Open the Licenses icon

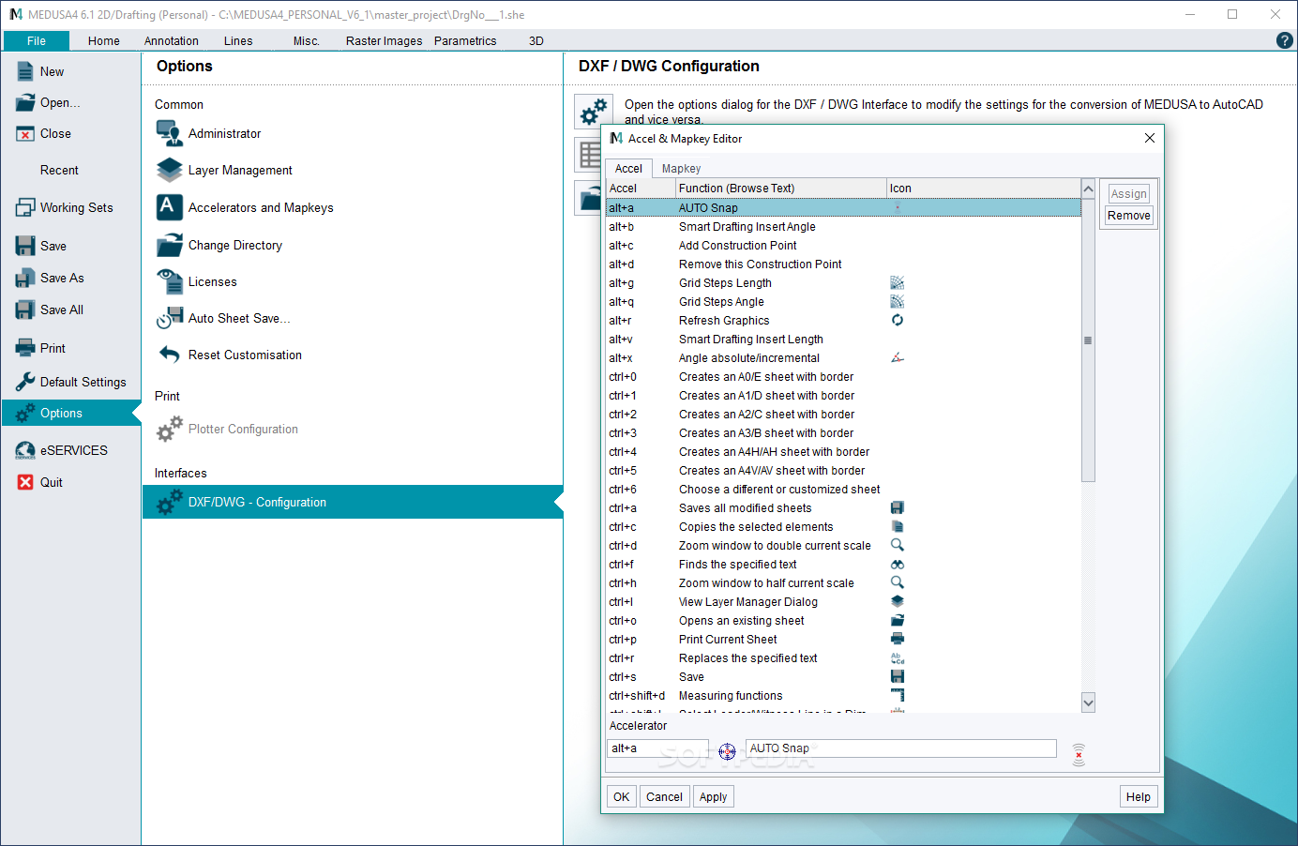click(x=170, y=281)
